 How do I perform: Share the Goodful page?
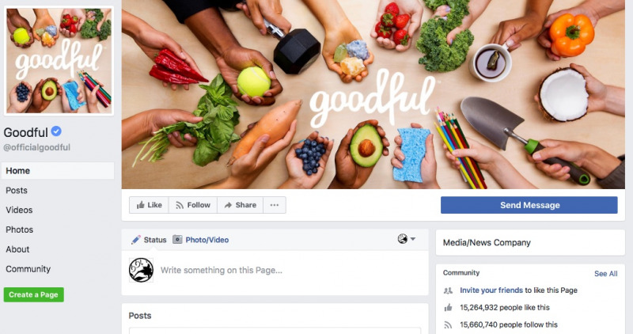pyautogui.click(x=241, y=205)
